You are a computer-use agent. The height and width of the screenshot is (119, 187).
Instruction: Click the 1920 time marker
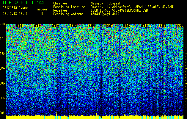pyautogui.click(x=180, y=26)
